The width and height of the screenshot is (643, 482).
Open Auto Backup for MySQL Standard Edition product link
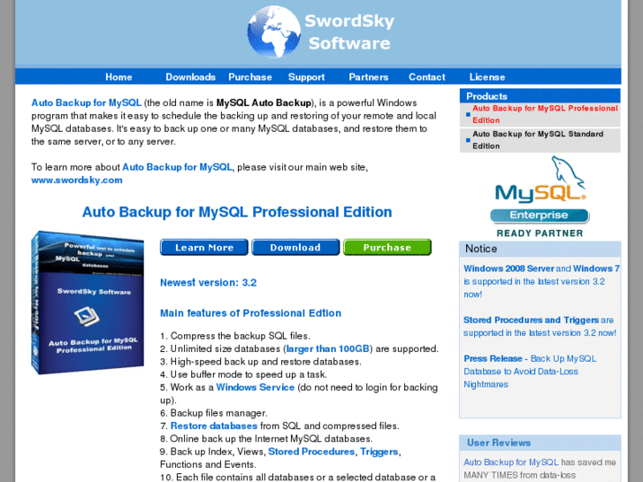tap(538, 140)
